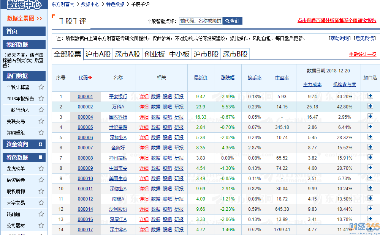Image resolution: width=380 pixels, height=235 pixels.
Task: Switch to the 创业板 tab
Action: point(155,54)
